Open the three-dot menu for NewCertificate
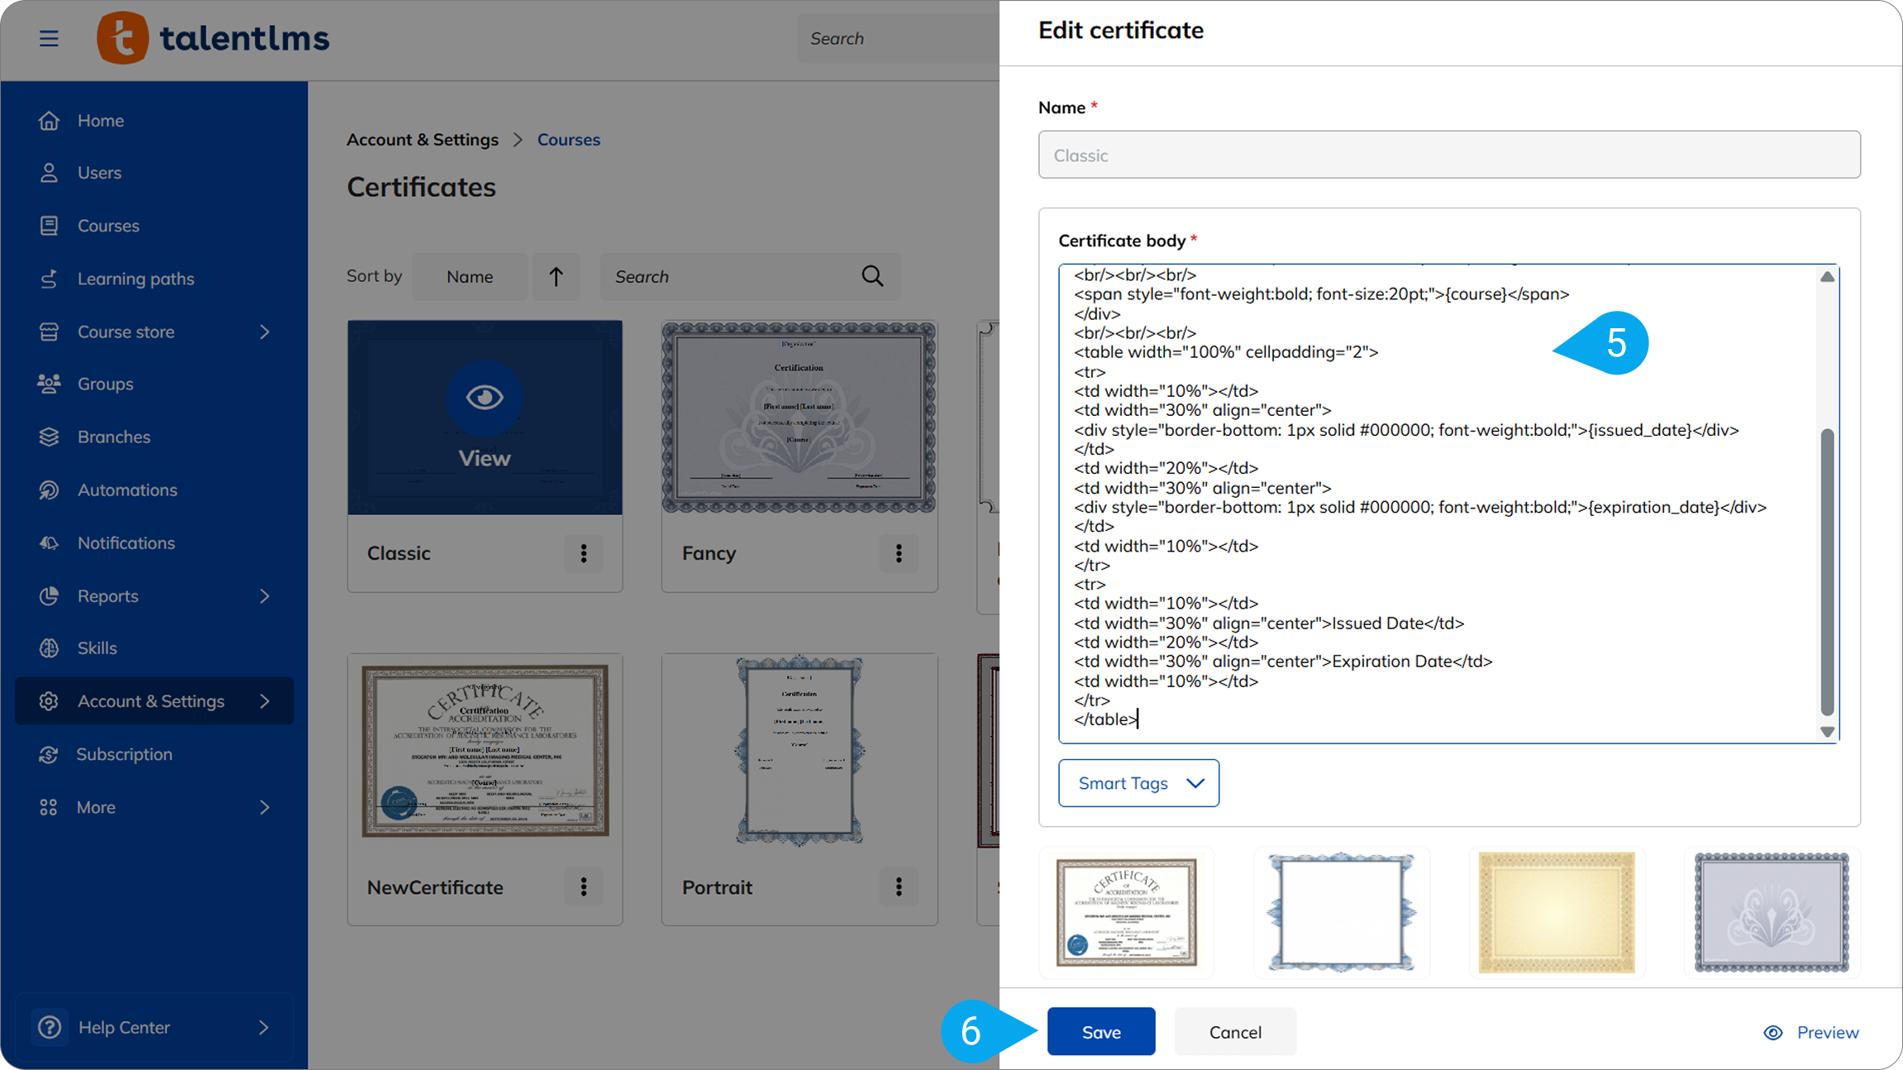 tap(584, 886)
